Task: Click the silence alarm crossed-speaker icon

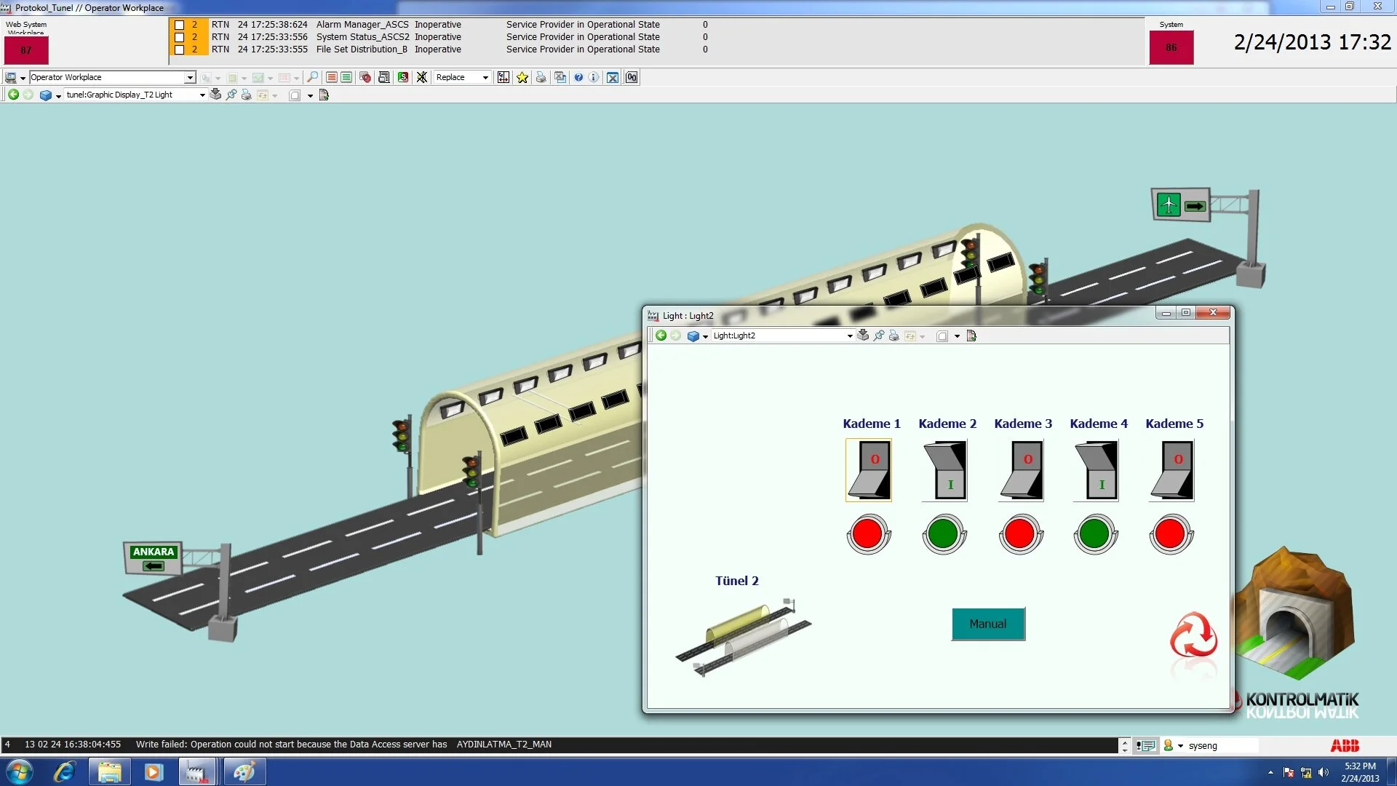Action: click(x=421, y=77)
